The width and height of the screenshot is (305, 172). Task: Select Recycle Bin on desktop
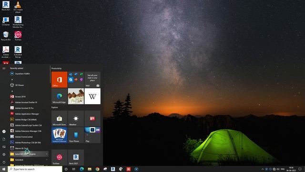6,36
